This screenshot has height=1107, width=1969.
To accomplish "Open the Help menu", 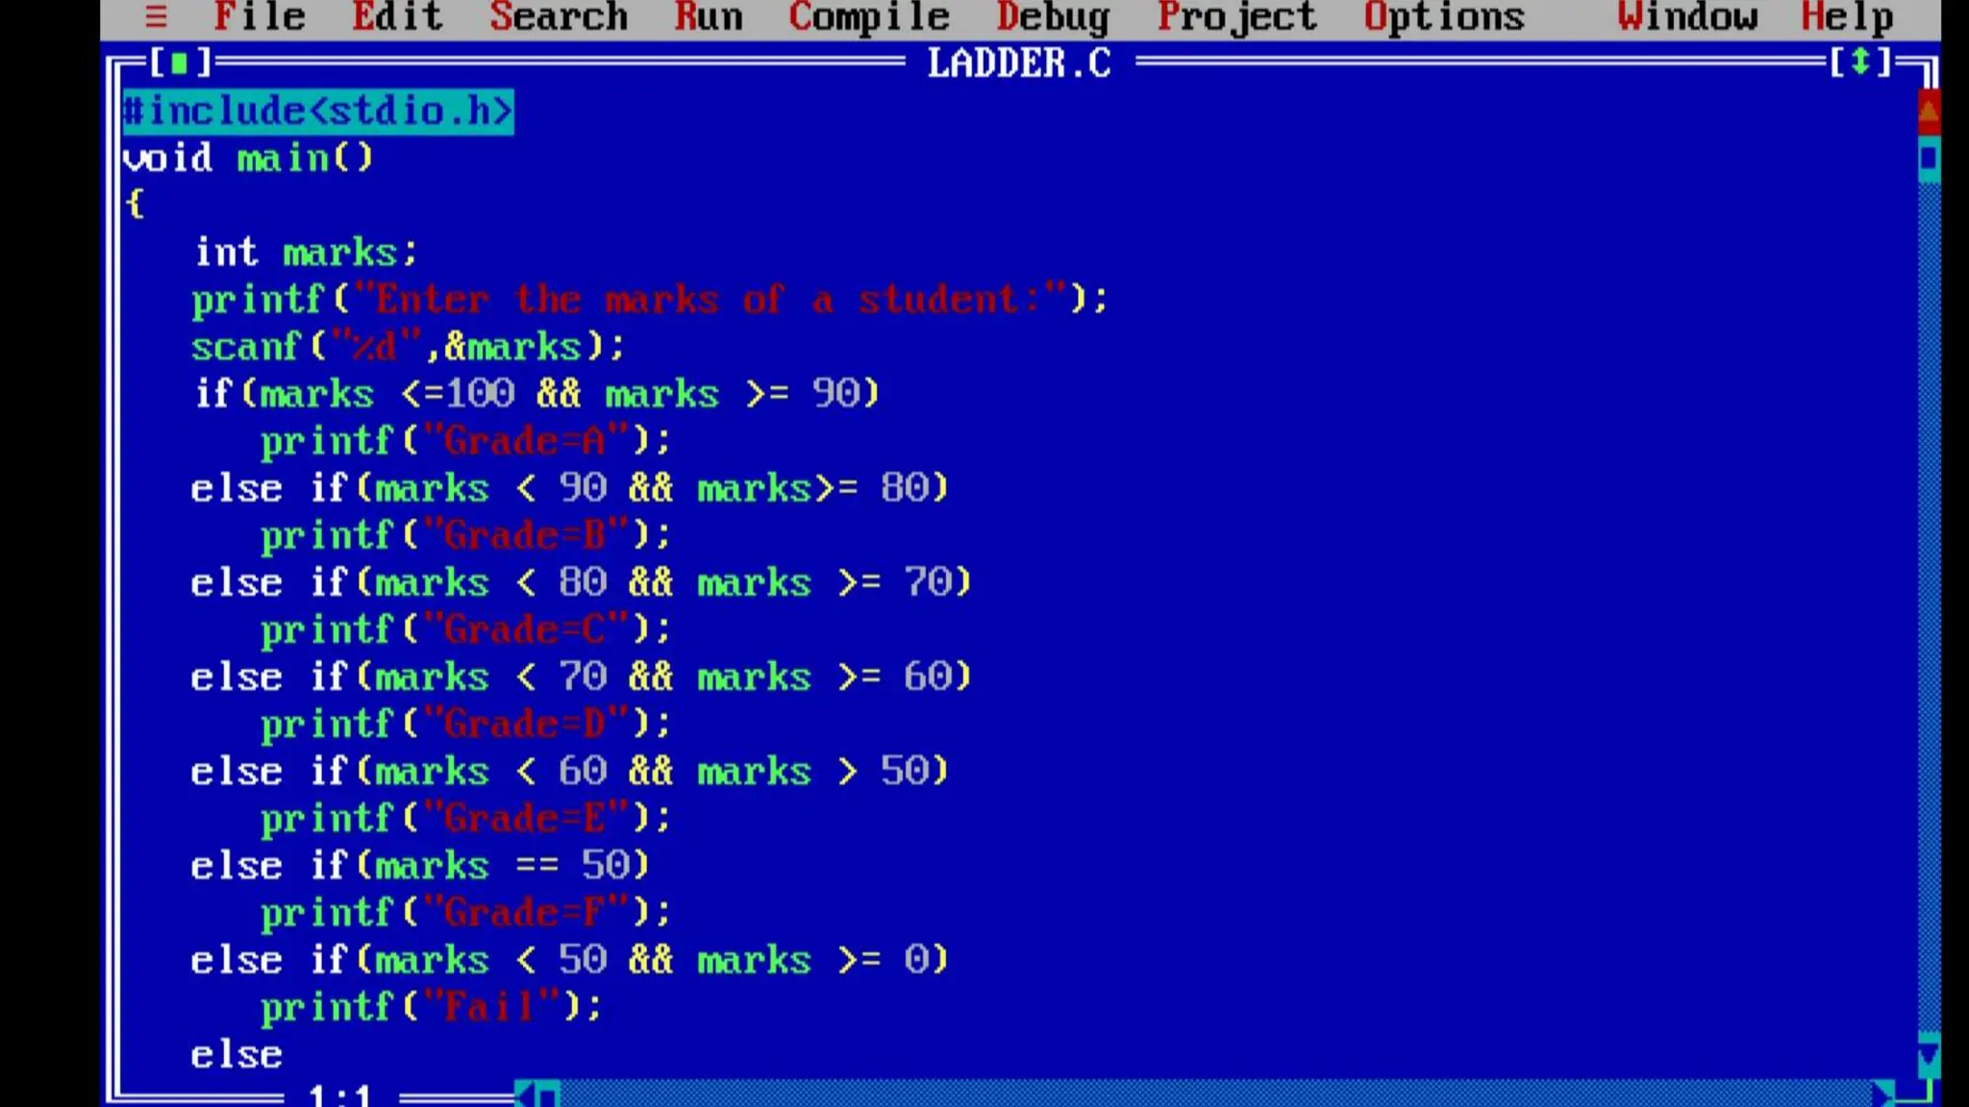I will pyautogui.click(x=1847, y=17).
